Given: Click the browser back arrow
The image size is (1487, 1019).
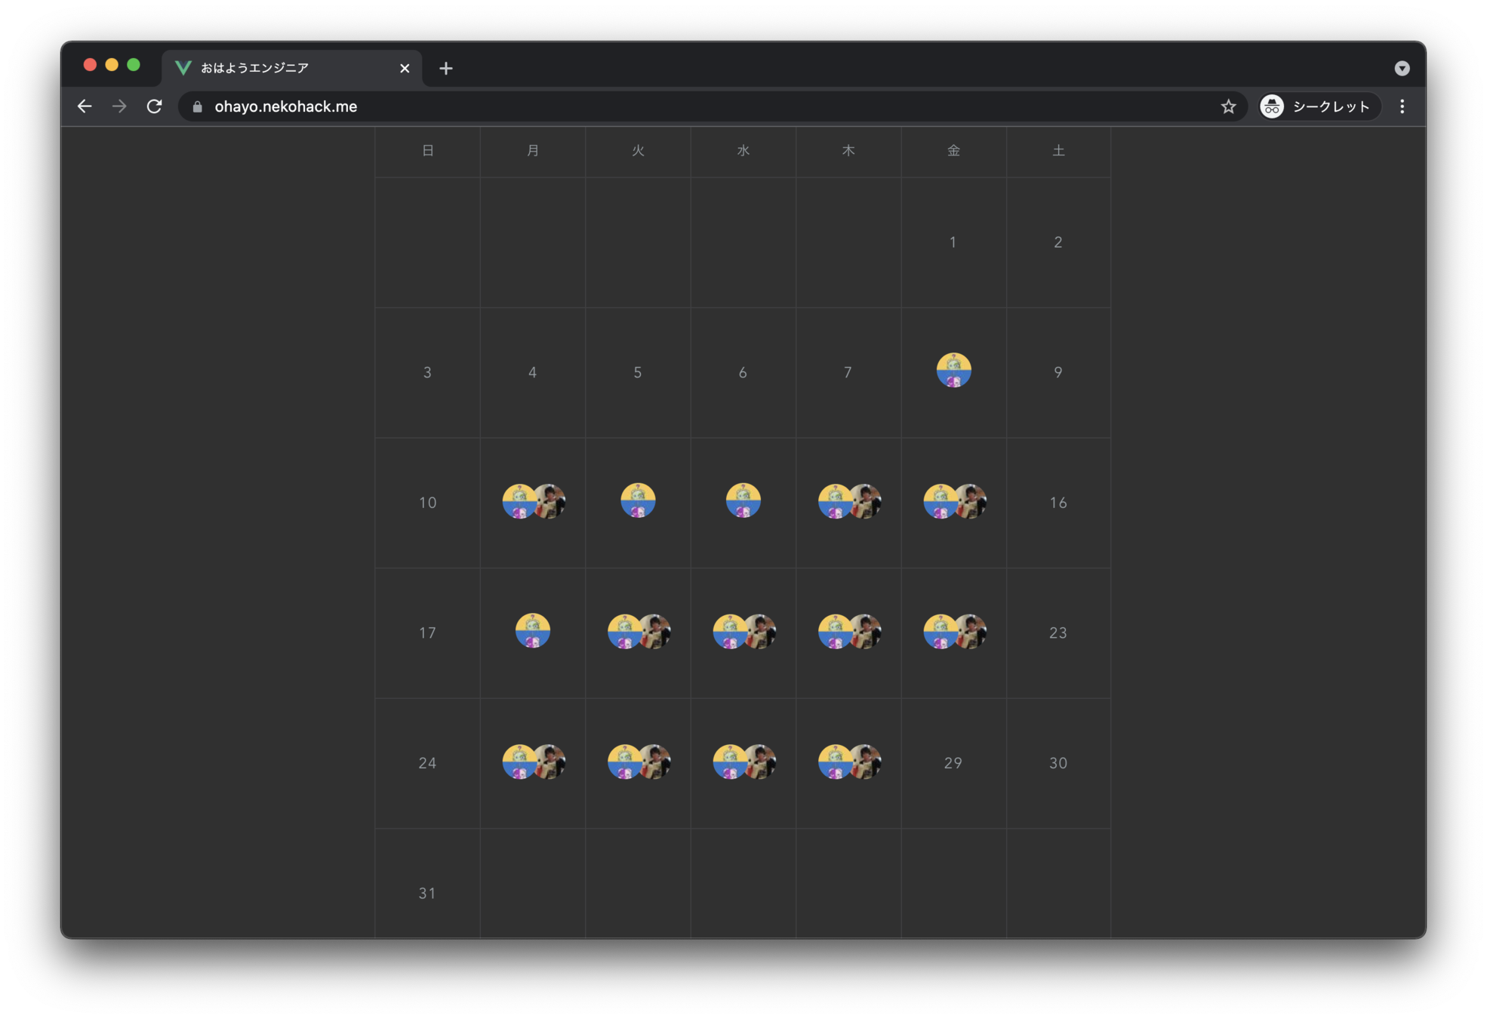Looking at the screenshot, I should [85, 106].
